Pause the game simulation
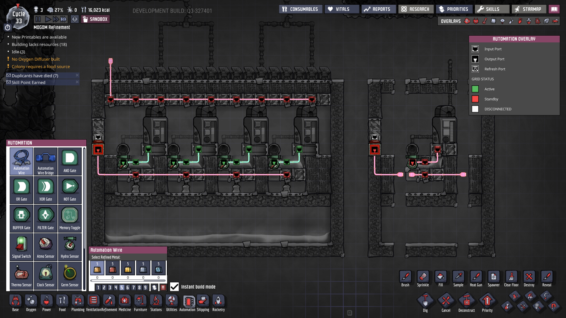Screen dimensions: 566x318 [x=38, y=19]
